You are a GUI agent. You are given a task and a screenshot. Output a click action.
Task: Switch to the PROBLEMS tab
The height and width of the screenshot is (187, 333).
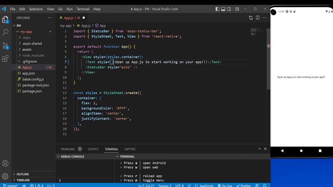point(71,149)
